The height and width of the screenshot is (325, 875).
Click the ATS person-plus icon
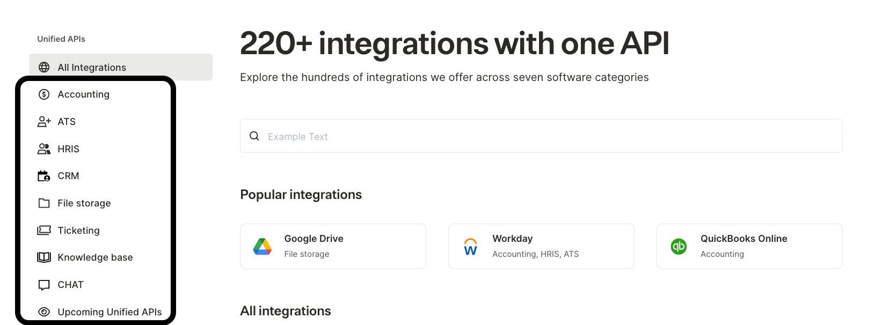[x=43, y=121]
